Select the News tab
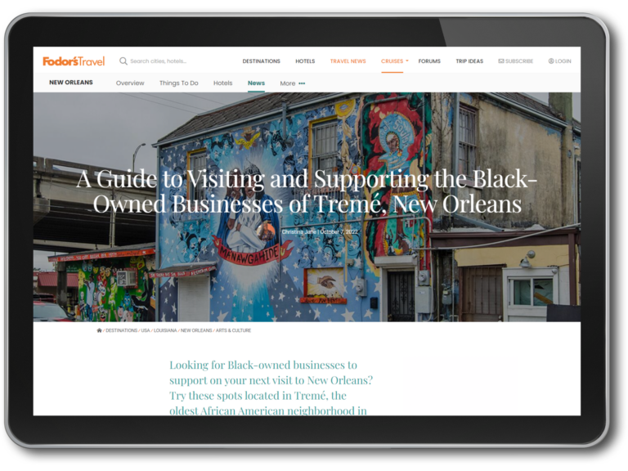Image resolution: width=628 pixels, height=471 pixels. pos(256,83)
